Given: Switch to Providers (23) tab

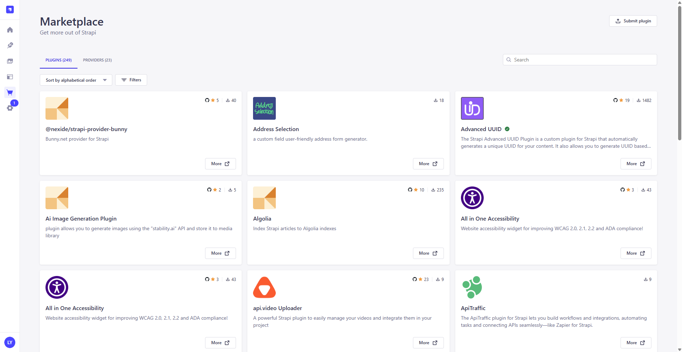Looking at the screenshot, I should point(97,60).
